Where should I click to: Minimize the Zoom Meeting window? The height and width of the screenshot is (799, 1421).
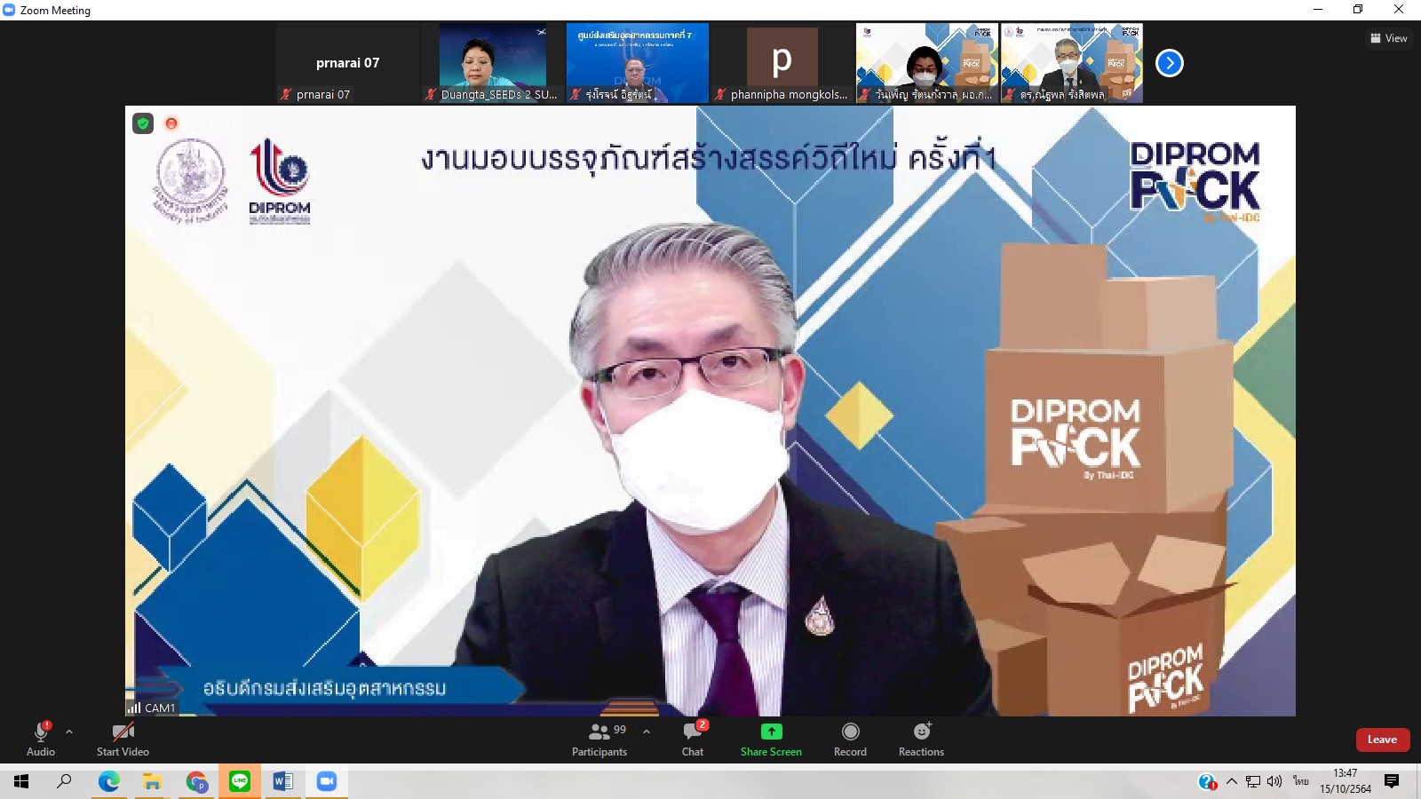point(1317,10)
